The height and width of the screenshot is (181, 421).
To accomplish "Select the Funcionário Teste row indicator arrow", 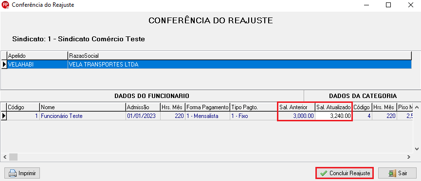I will [x=4, y=116].
